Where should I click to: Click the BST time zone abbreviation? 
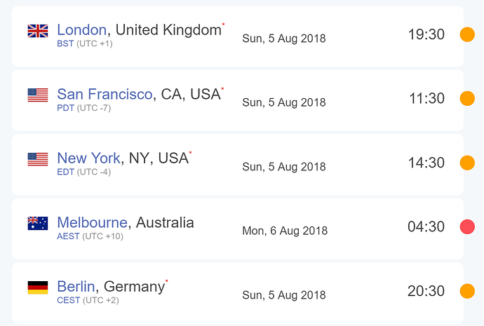65,43
